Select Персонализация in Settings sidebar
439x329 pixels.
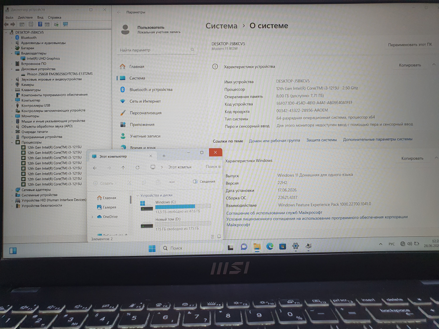145,113
